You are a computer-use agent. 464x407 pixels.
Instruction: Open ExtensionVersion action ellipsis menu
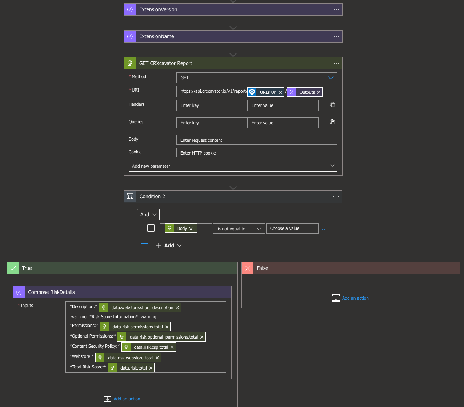tap(336, 9)
